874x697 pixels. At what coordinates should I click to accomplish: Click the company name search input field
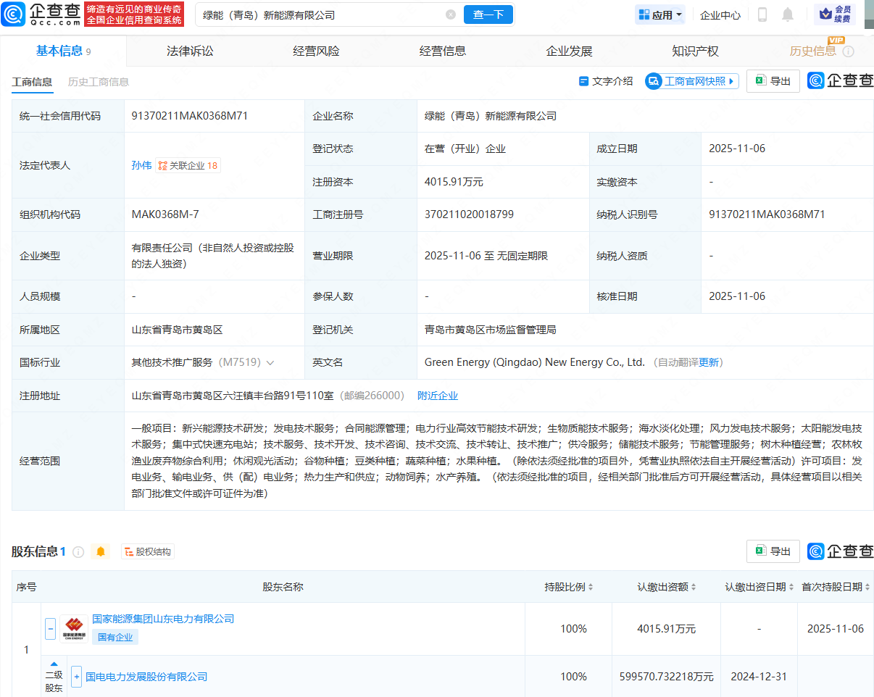tap(319, 14)
